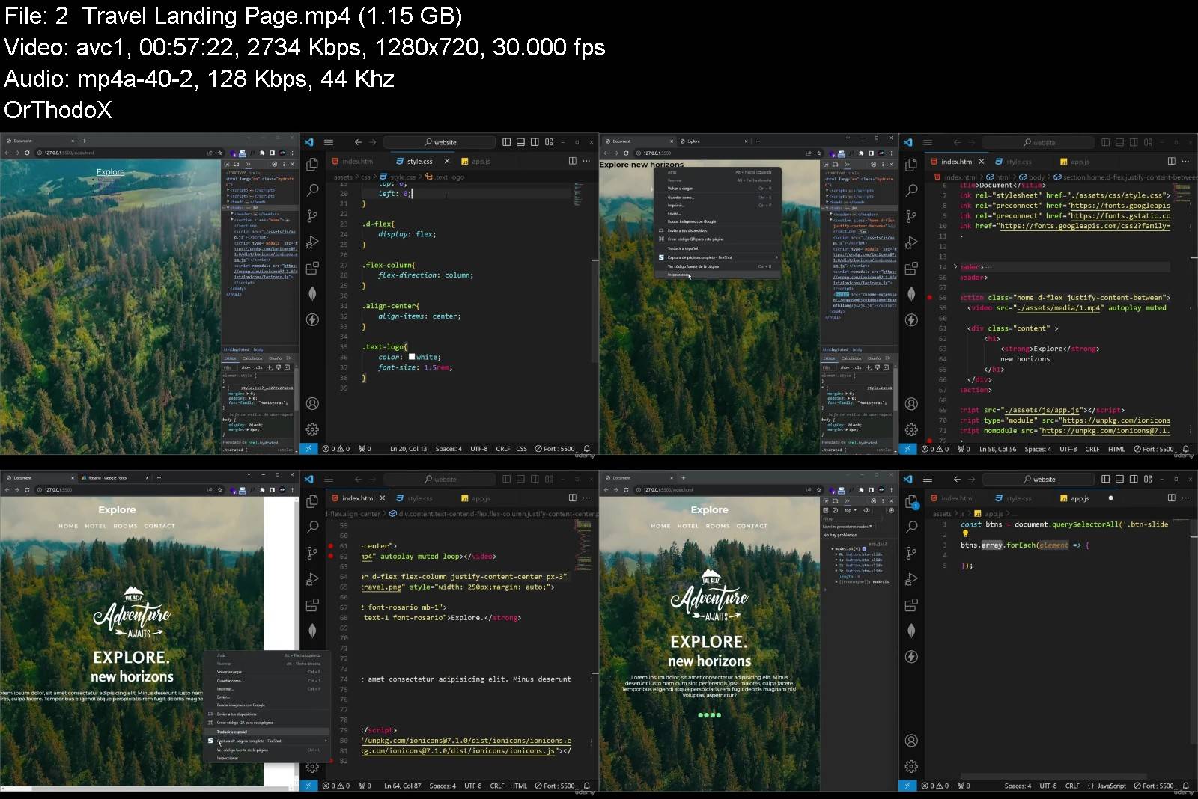Click HOTEL nav link in Rosario-frame webpage

point(96,526)
